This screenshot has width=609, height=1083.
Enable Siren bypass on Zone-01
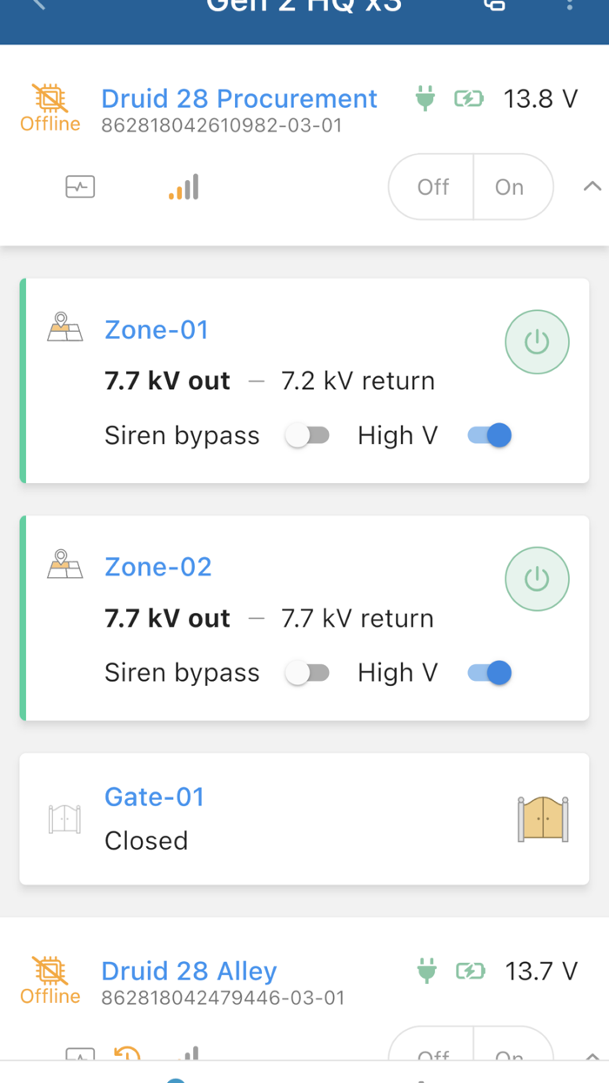307,434
